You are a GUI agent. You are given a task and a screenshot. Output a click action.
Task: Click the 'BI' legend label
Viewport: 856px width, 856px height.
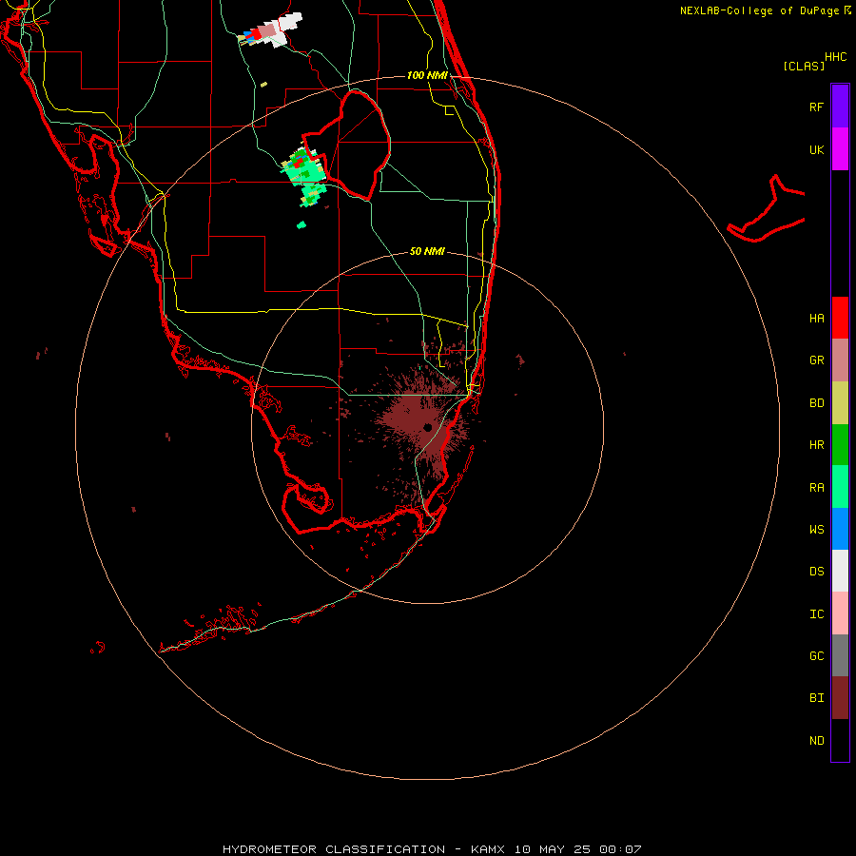[x=816, y=698]
